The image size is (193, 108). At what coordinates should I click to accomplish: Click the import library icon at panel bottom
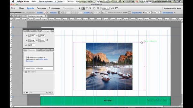coord(27,93)
